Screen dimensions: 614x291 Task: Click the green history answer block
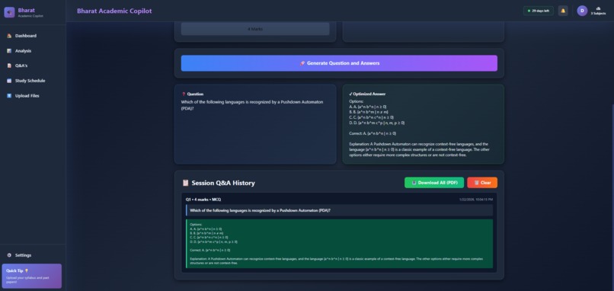(339, 244)
